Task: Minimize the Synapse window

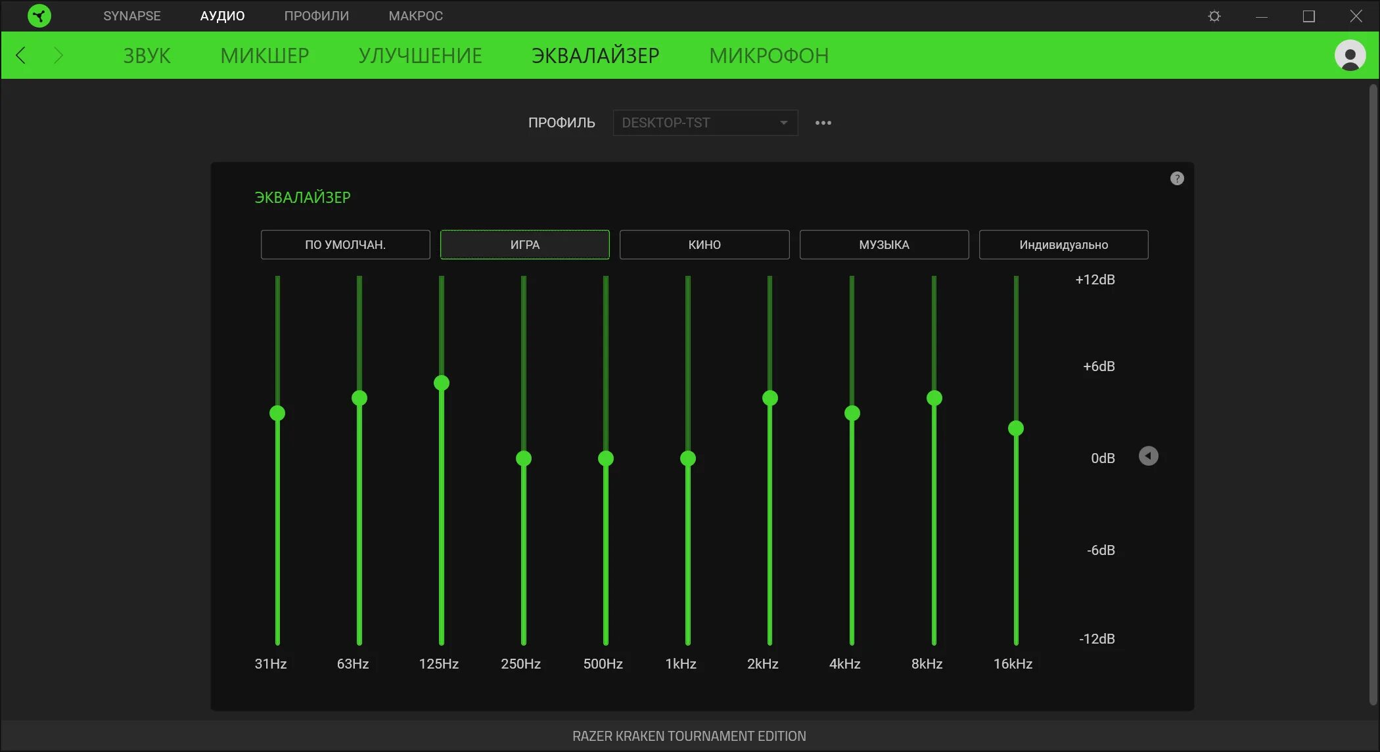Action: pos(1261,16)
